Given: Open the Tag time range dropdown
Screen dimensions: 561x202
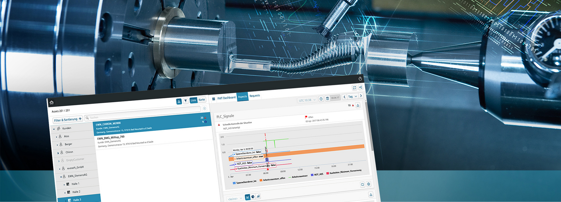Looking at the screenshot, I should (x=353, y=97).
